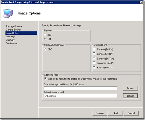Click the 'Optional Fonts' group label
The image size is (145, 120).
[x=101, y=45]
